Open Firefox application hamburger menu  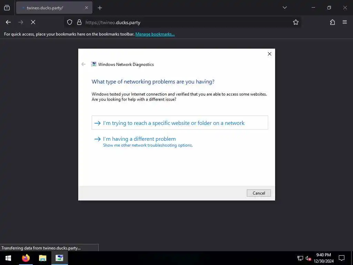pos(345,22)
